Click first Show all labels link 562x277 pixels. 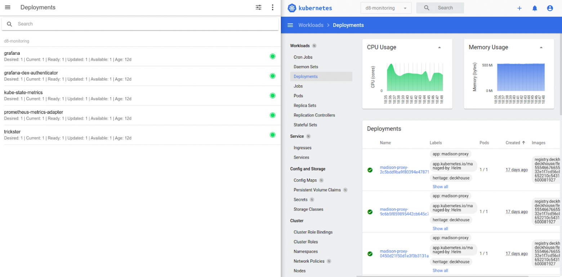click(440, 187)
